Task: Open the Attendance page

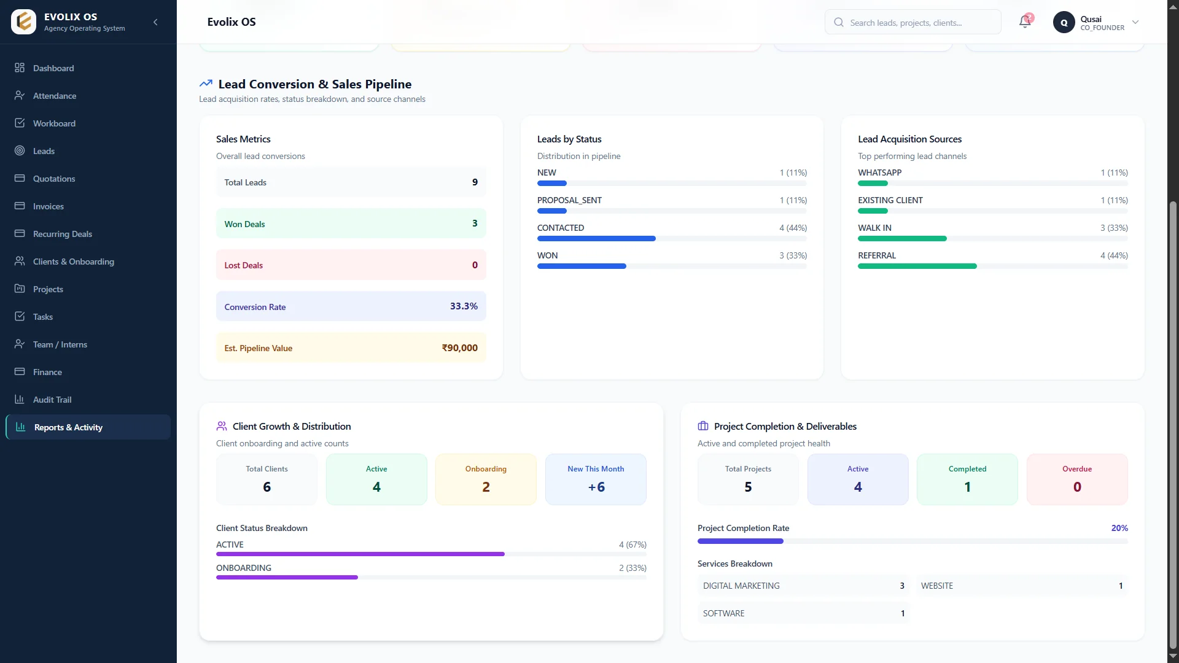Action: [x=88, y=95]
